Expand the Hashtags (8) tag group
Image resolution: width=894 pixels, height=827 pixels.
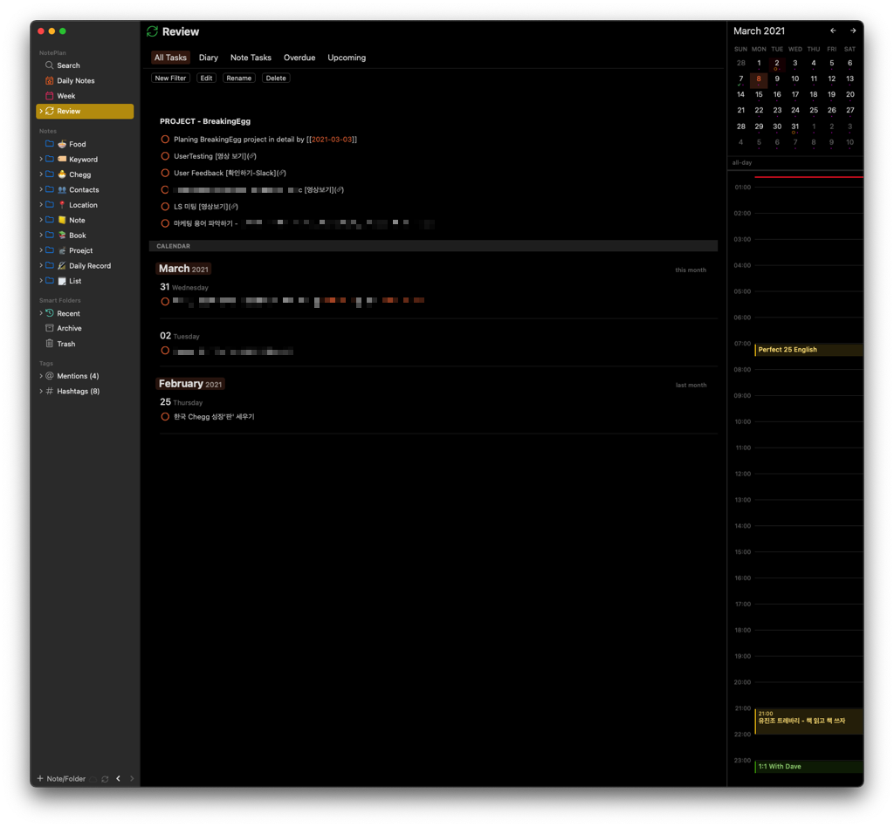point(41,392)
